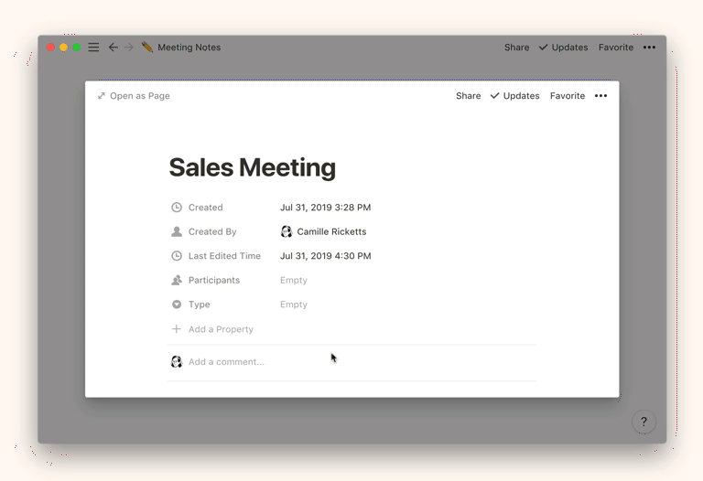Open Updates in the modal header
Viewport: 703px width, 481px height.
[514, 96]
